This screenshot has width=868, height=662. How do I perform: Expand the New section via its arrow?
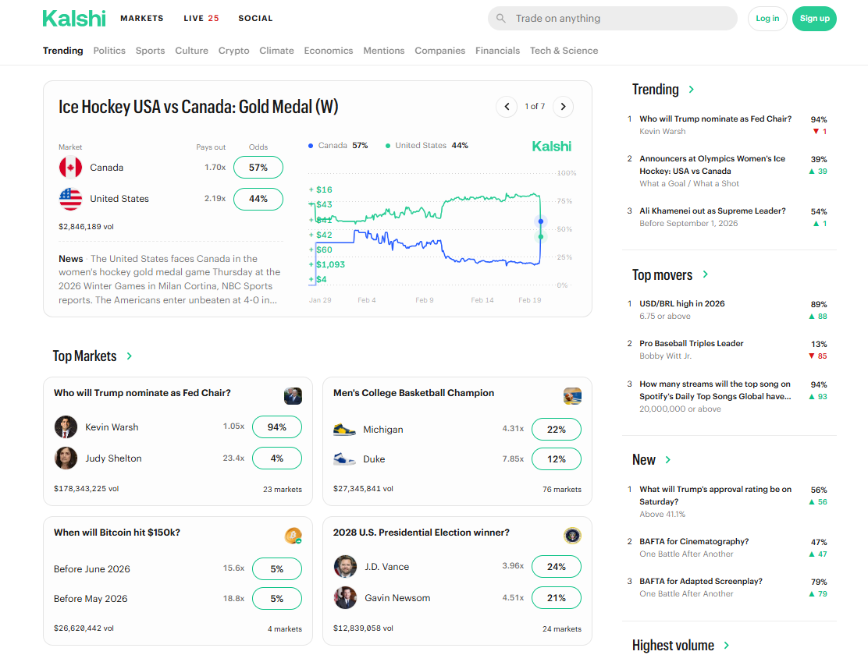coord(669,460)
